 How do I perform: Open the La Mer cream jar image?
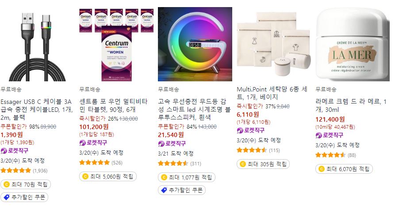click(x=353, y=44)
